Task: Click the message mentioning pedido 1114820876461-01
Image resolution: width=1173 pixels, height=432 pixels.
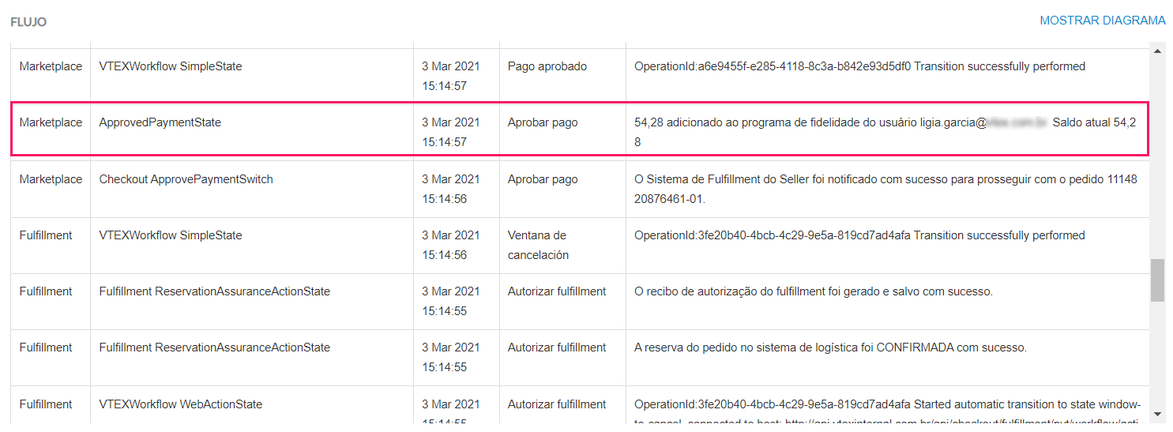Action: [x=885, y=190]
